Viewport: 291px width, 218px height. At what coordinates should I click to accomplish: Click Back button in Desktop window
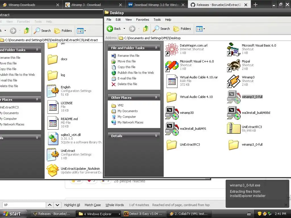[114, 29]
